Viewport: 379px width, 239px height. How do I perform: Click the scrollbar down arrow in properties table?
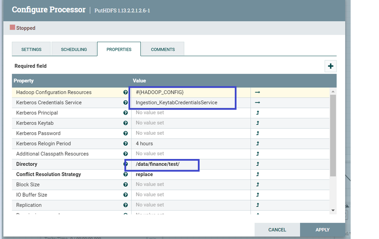pyautogui.click(x=333, y=210)
